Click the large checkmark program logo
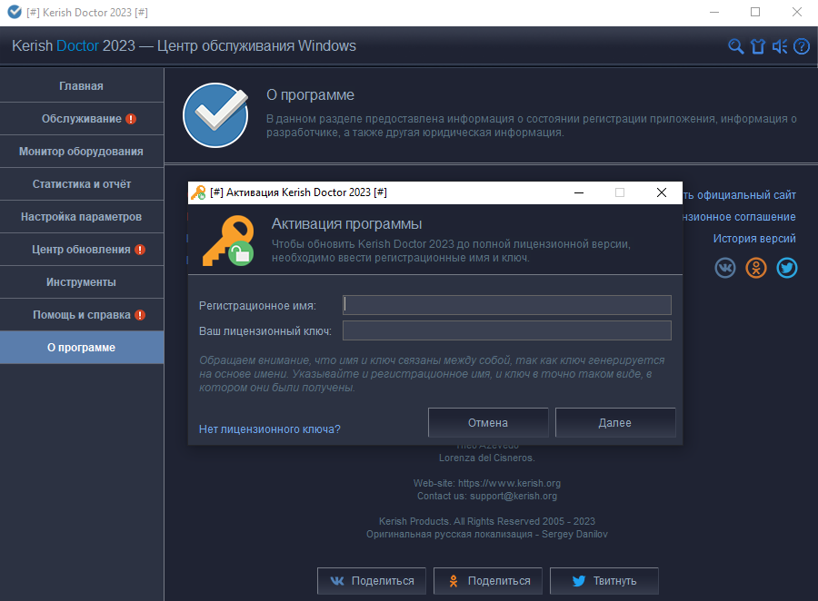 tap(215, 115)
